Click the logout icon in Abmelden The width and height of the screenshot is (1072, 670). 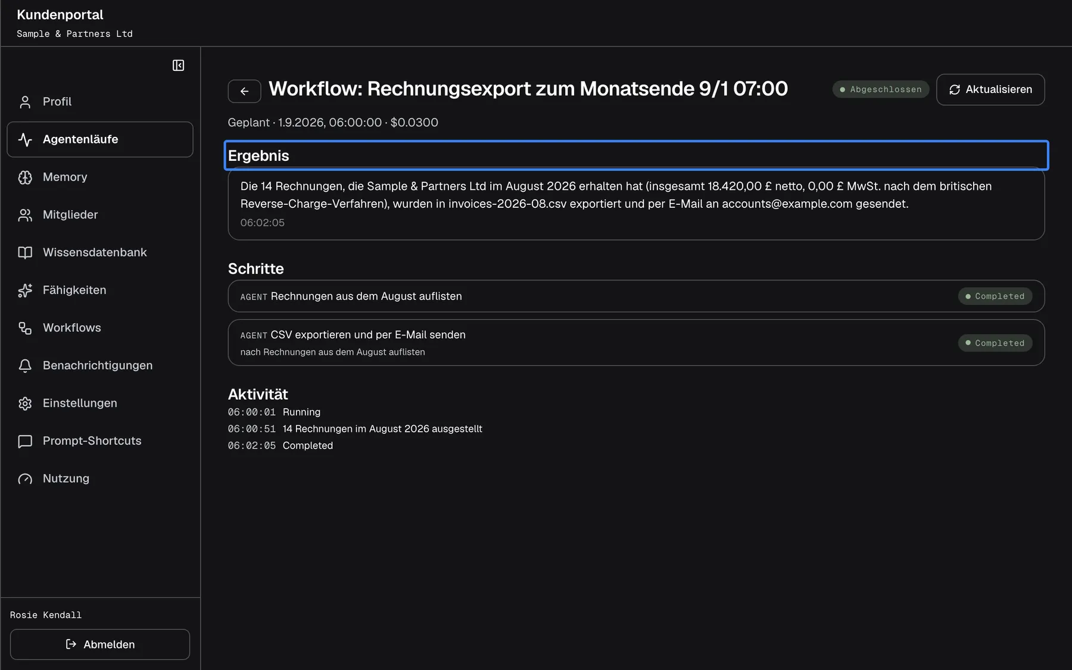(x=71, y=644)
